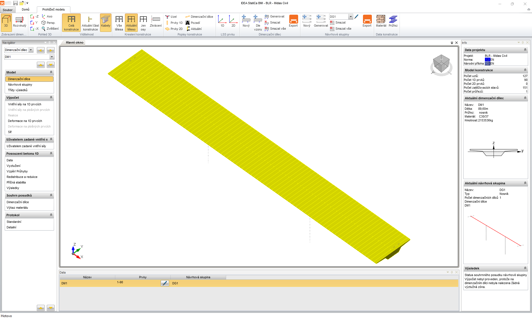The image size is (532, 319).
Task: Select the Rozvinutý unfolded view icon
Action: pyautogui.click(x=19, y=22)
